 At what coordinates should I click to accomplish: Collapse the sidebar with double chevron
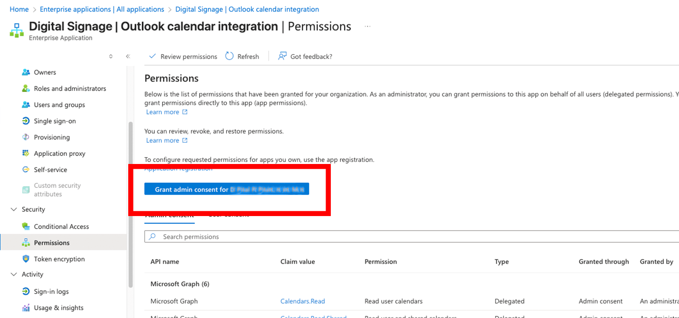pyautogui.click(x=128, y=56)
